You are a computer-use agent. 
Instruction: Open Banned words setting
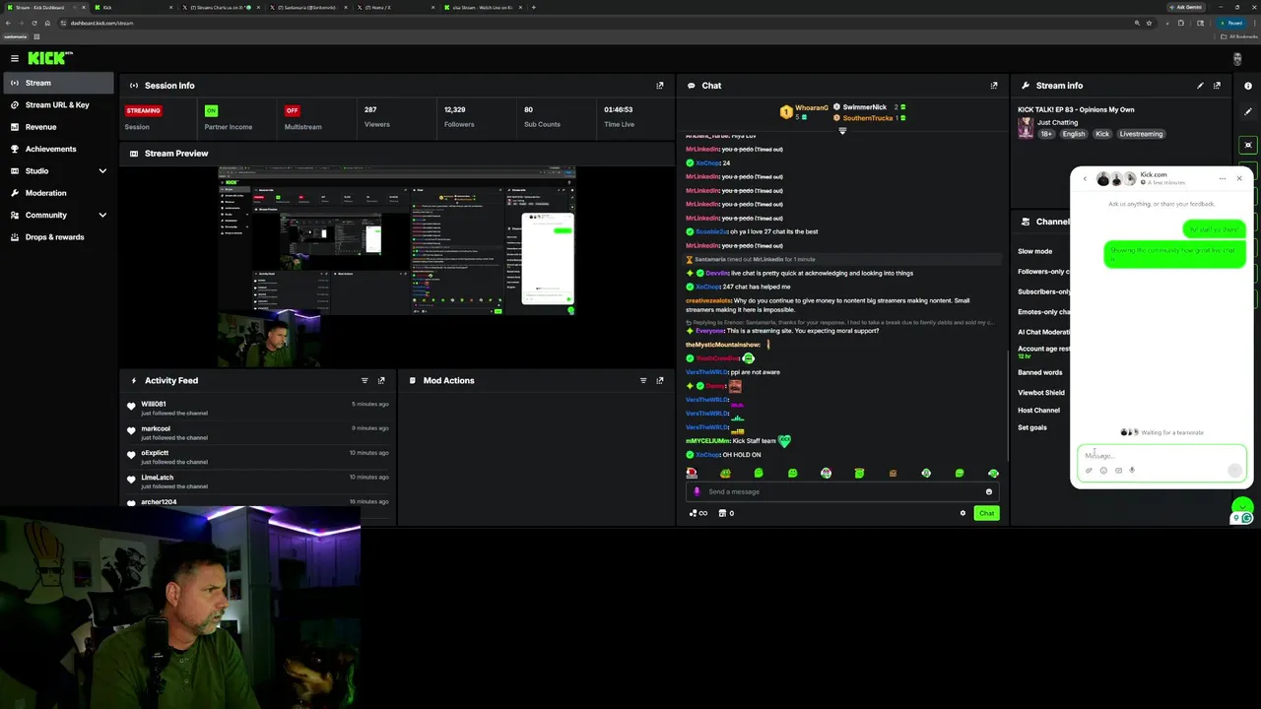coord(1040,372)
